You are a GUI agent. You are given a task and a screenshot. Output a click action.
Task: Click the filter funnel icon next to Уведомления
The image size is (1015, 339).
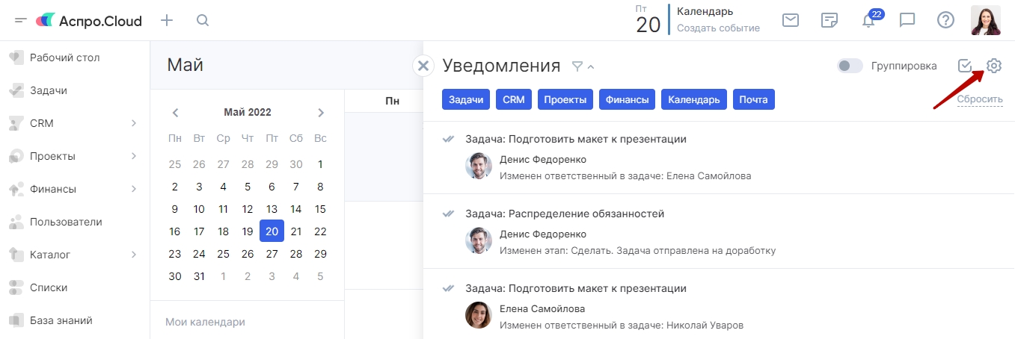point(577,66)
